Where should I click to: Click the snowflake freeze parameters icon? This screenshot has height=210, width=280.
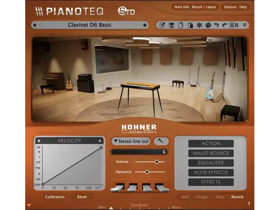click(x=199, y=25)
